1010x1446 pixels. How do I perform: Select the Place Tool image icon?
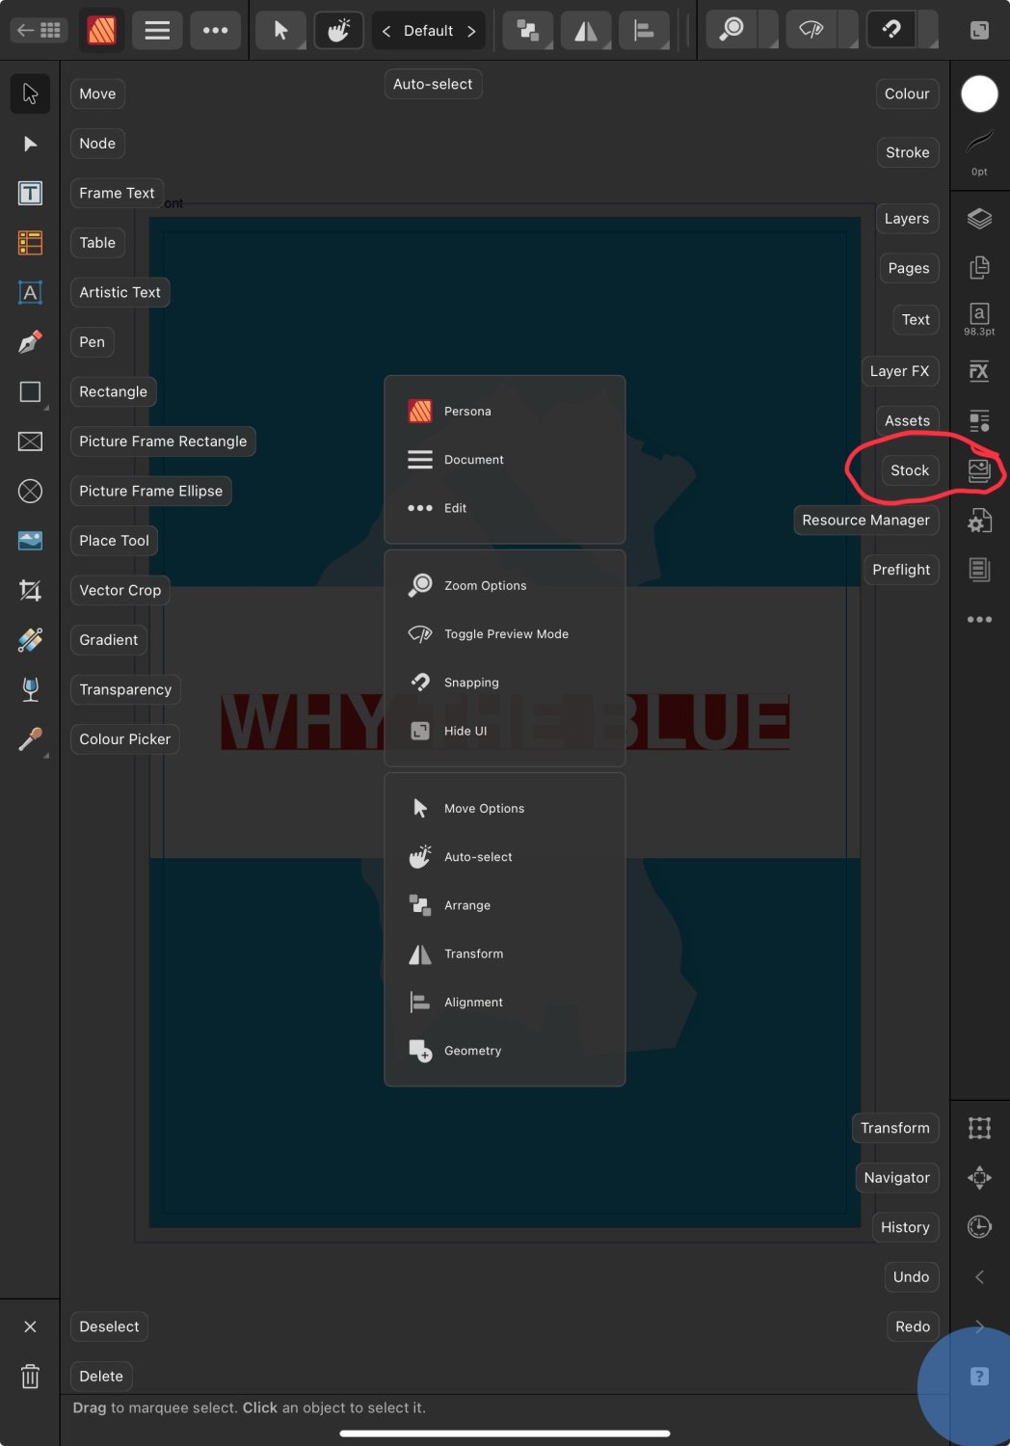click(x=30, y=541)
